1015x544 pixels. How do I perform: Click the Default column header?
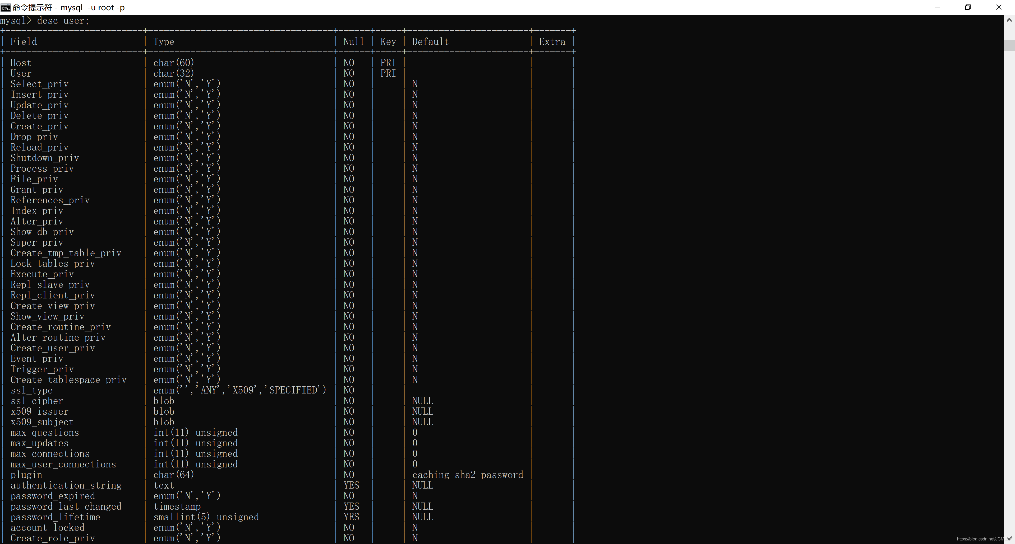click(x=430, y=42)
